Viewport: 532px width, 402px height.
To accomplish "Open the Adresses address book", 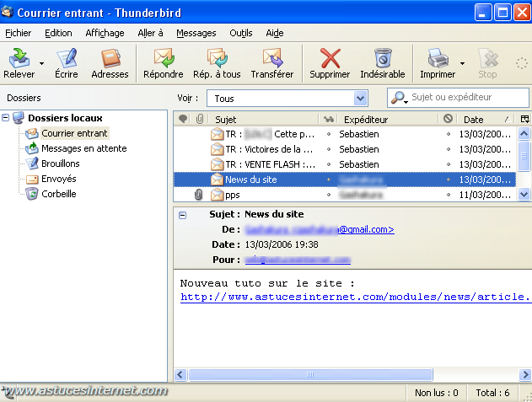I will (110, 63).
